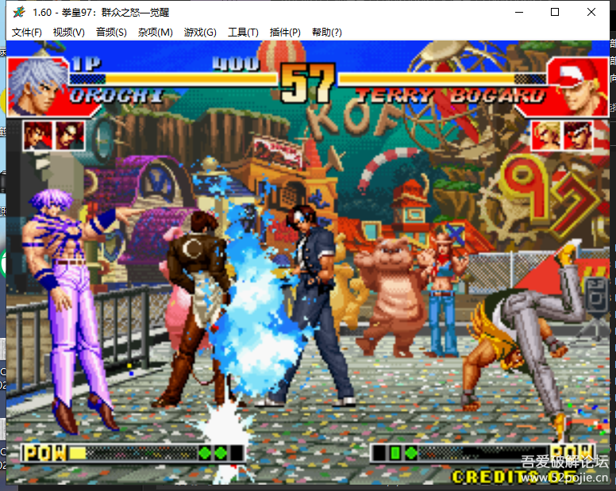Screen dimensions: 616x491
Task: Click the blond reserve teammate portrait on right
Action: pos(546,136)
